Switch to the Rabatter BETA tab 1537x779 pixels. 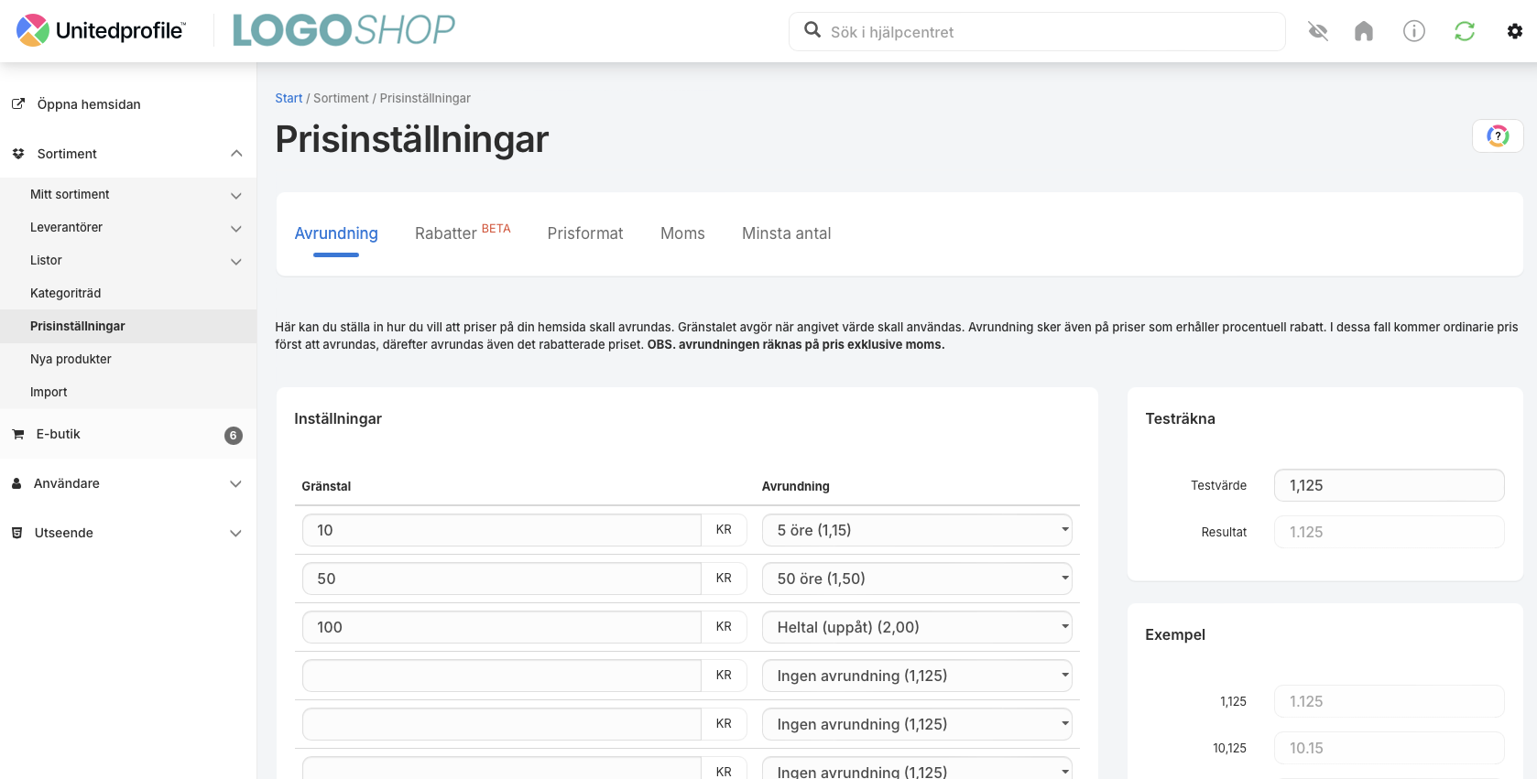coord(463,233)
